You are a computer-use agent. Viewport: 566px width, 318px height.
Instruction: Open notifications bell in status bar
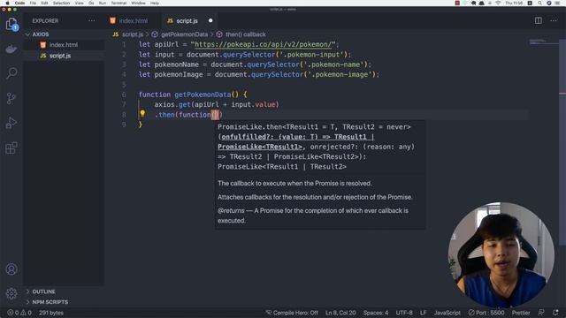click(x=555, y=312)
